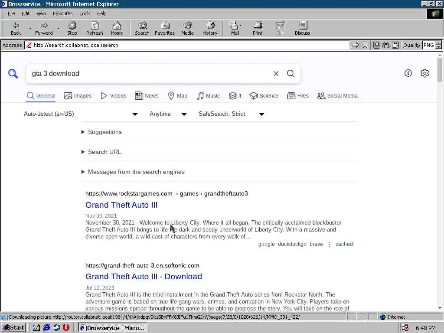Open the History toolbar button
The image size is (444, 333).
pyautogui.click(x=210, y=28)
